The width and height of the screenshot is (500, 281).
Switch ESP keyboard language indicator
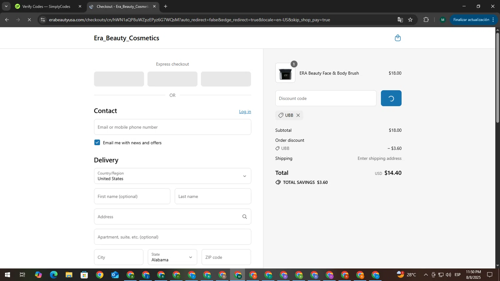point(458,275)
